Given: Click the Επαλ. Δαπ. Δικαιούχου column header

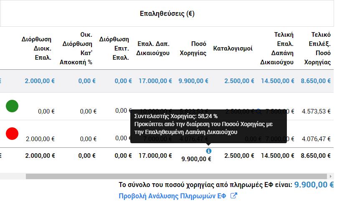Looking at the screenshot, I should 153,48.
